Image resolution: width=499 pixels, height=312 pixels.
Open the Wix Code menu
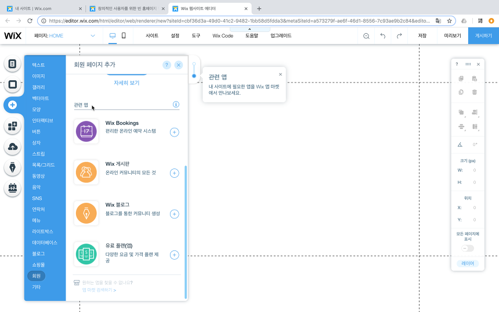click(223, 35)
